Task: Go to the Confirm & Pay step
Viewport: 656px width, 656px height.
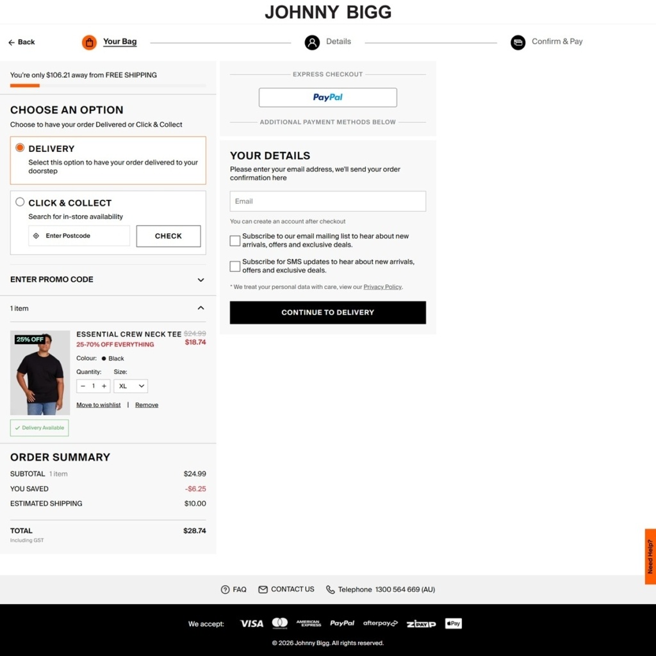Action: click(557, 42)
